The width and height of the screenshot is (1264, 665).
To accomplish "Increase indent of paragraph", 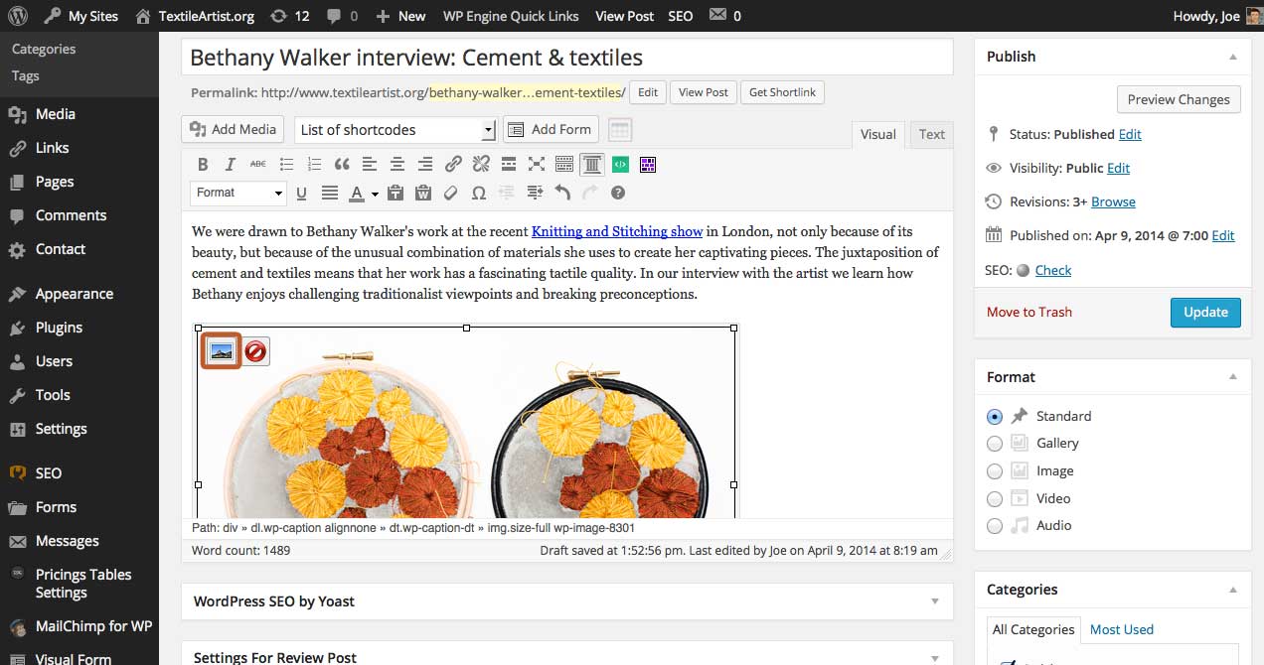I will pos(535,193).
